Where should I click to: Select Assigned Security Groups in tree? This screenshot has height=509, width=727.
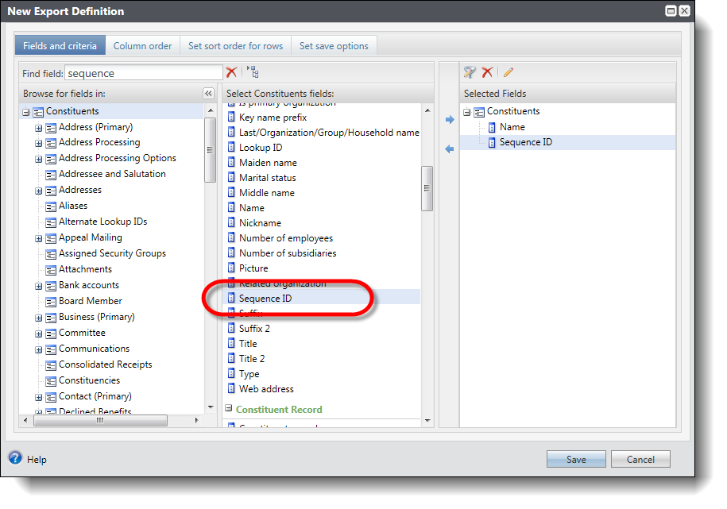pos(112,253)
